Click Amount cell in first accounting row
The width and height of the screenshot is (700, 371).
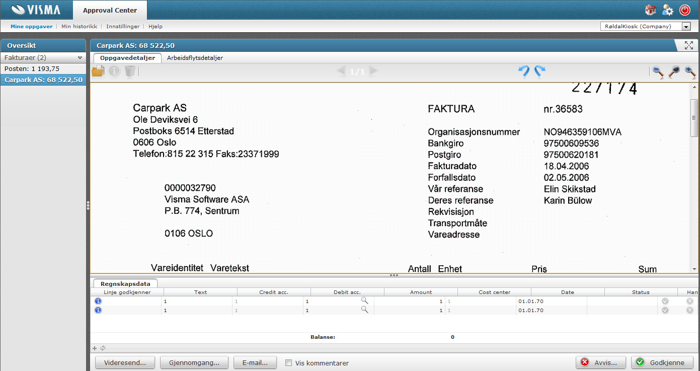409,301
